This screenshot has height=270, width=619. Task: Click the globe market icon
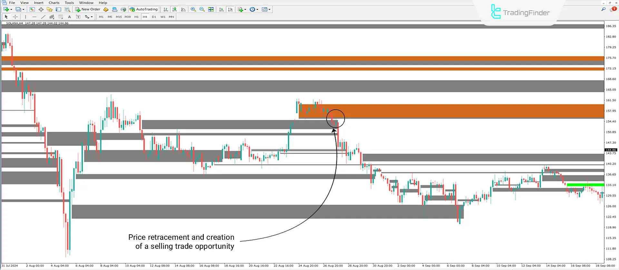coord(123,9)
